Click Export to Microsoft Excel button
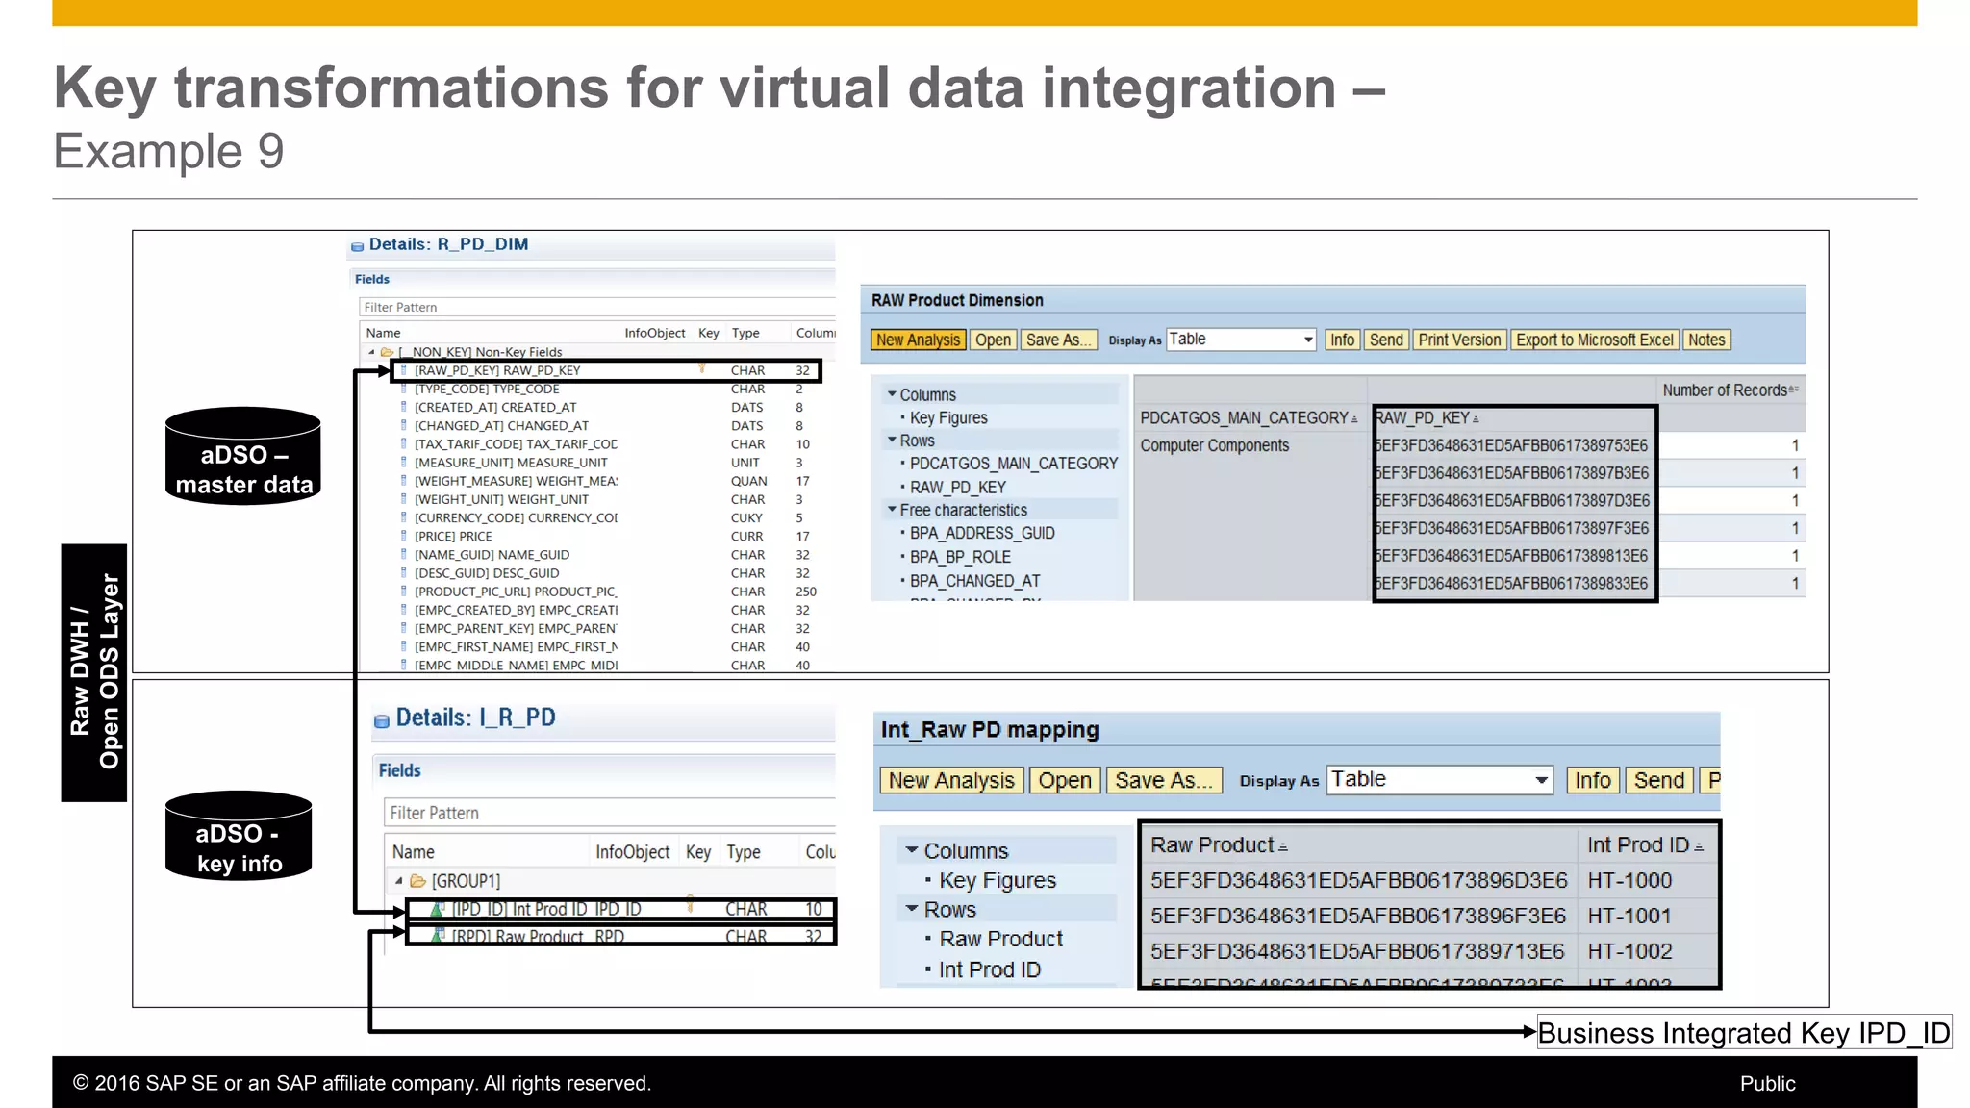Image resolution: width=1970 pixels, height=1108 pixels. (1595, 340)
